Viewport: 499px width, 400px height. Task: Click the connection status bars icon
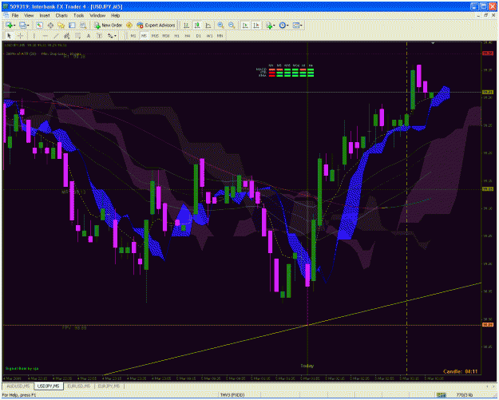pos(441,395)
